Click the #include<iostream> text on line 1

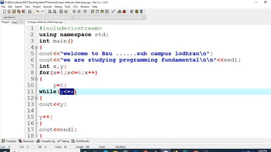[x=71, y=28]
